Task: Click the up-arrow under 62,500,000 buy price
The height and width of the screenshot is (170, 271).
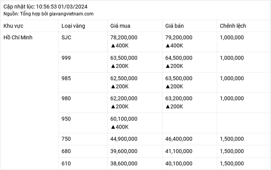Action: click(113, 87)
